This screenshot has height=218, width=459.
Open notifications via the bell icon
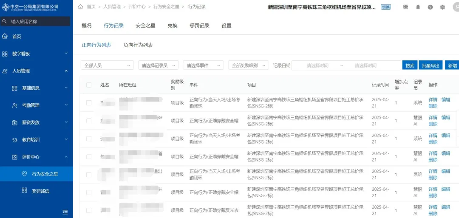tap(418, 7)
